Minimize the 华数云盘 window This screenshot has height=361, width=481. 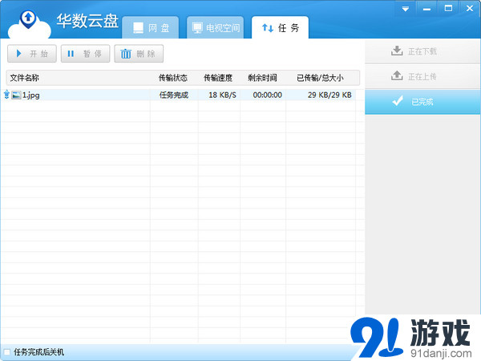click(426, 9)
